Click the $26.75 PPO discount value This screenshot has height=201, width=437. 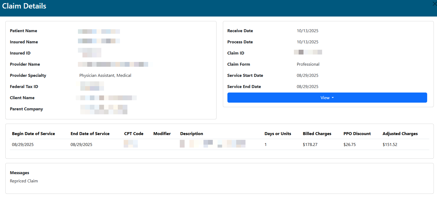[x=349, y=145]
